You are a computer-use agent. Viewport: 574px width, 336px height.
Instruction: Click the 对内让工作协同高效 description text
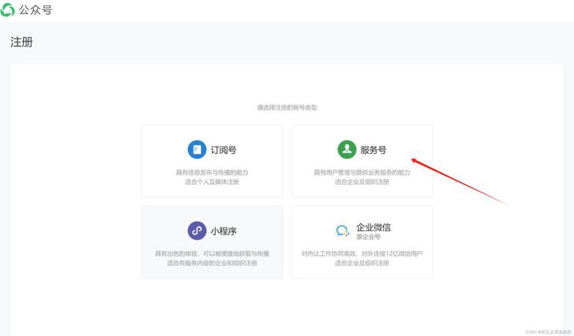click(362, 254)
